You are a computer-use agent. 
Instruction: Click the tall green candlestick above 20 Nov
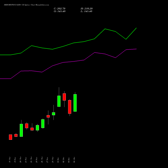(x=21, y=130)
